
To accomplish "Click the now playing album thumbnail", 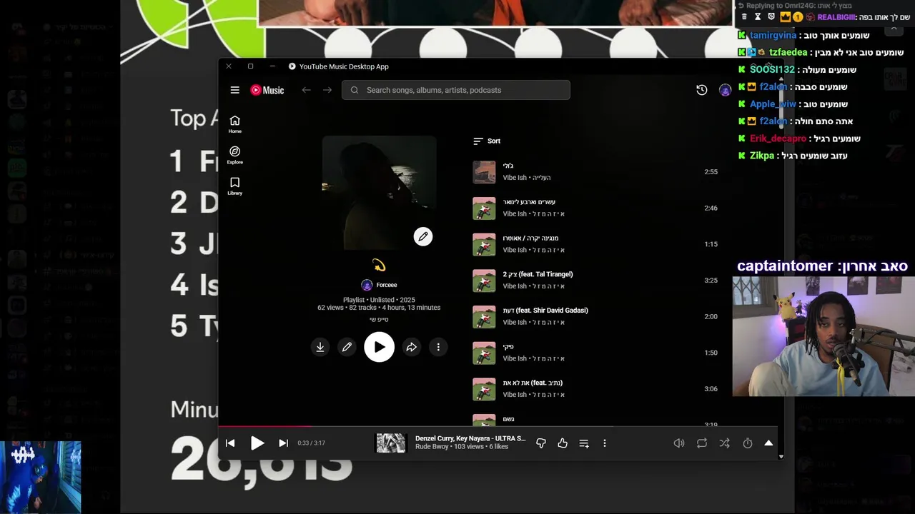I will point(391,443).
